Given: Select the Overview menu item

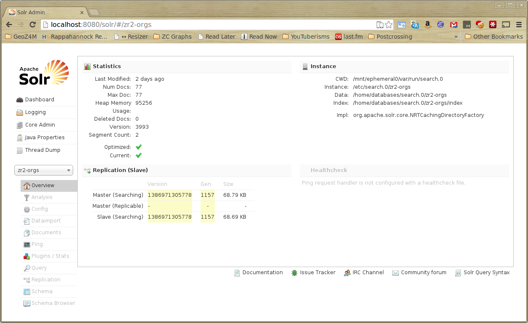Looking at the screenshot, I should coord(43,185).
